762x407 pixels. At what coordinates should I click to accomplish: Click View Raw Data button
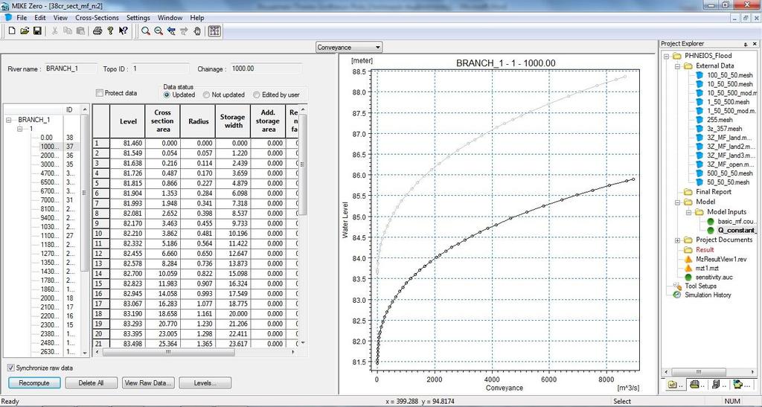(148, 382)
